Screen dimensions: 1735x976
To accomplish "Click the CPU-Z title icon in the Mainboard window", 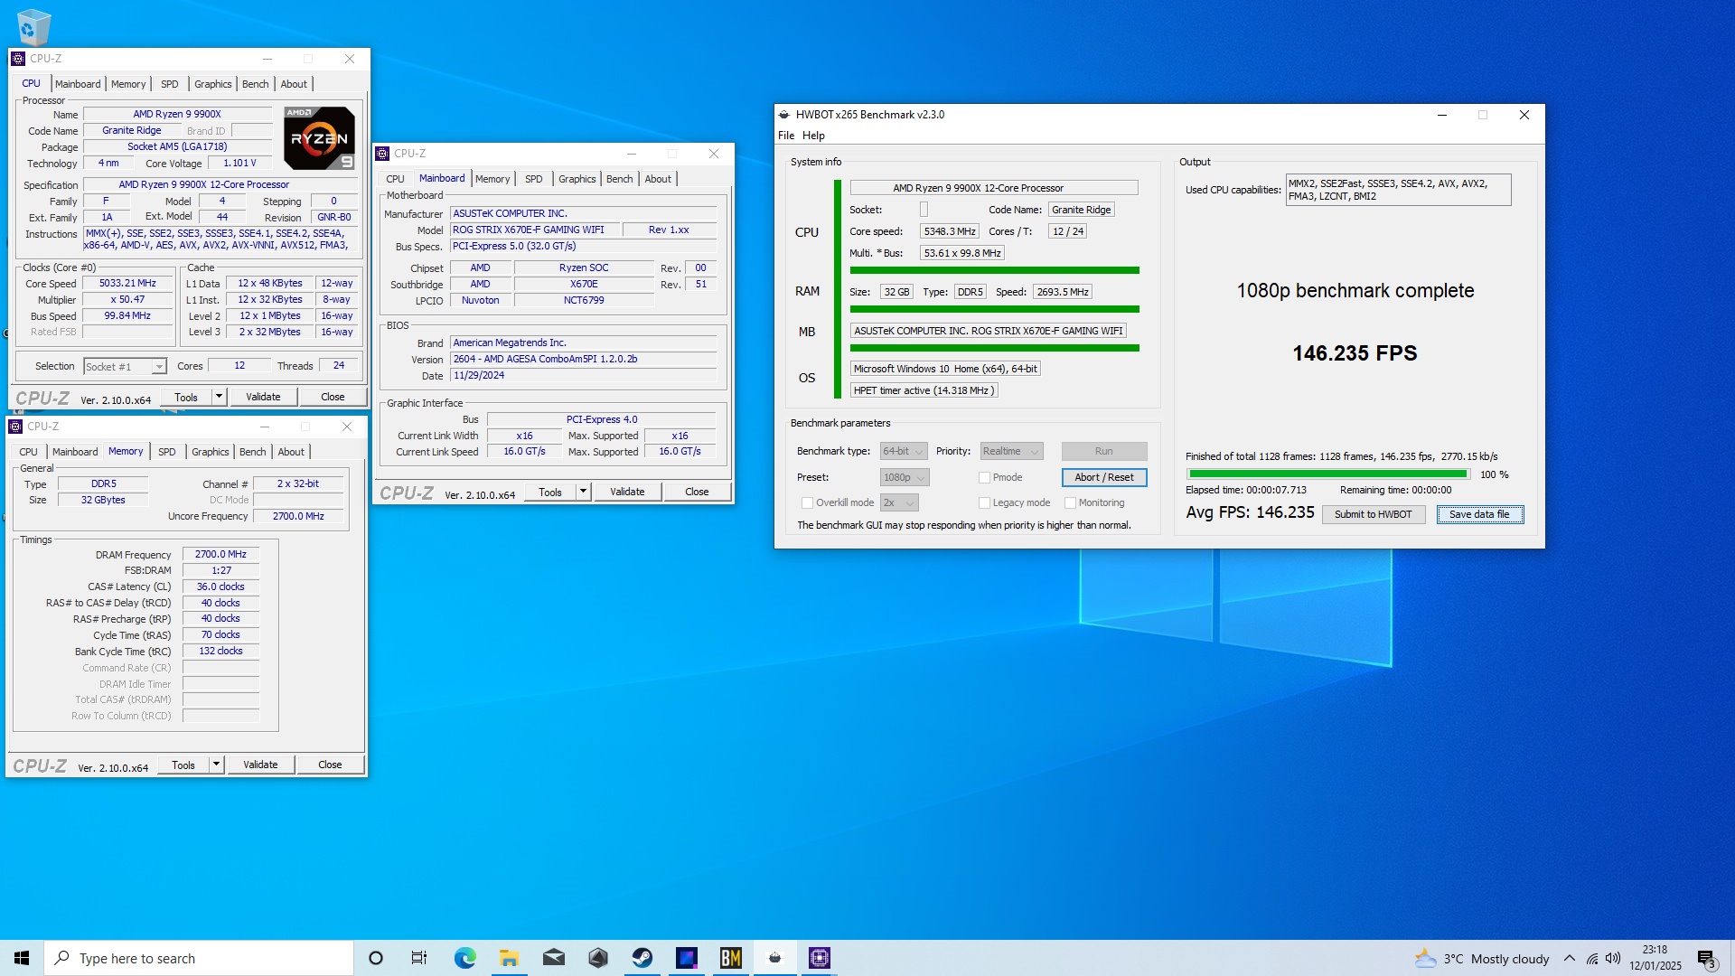I will (382, 154).
